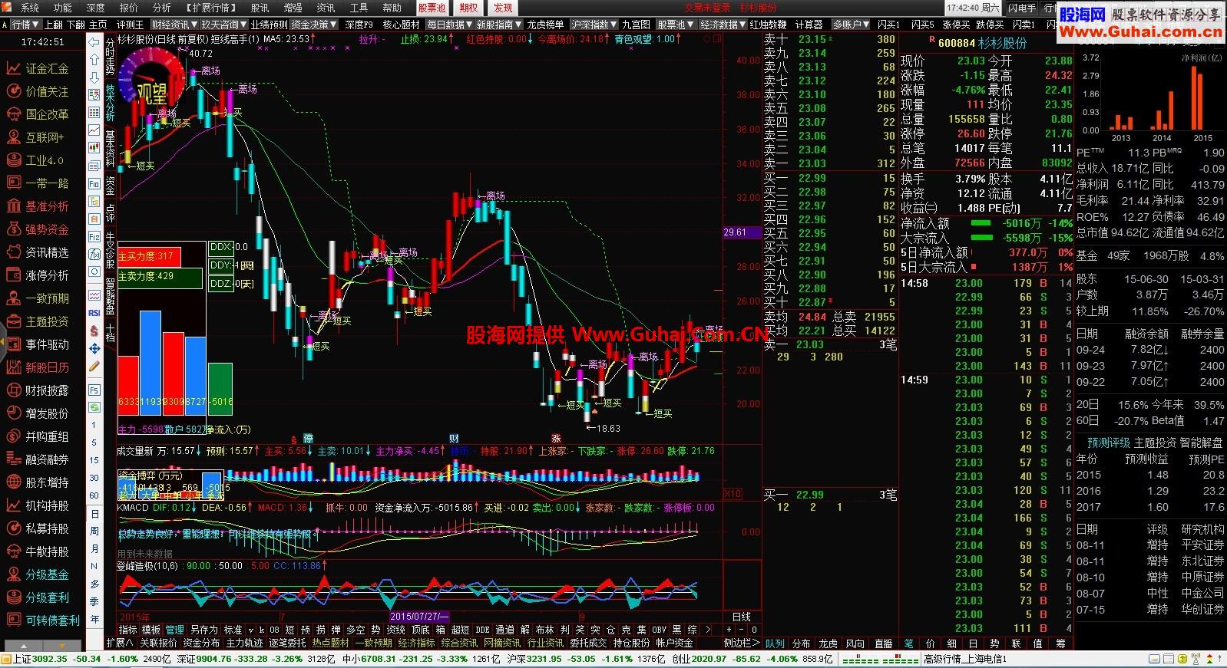Select the 日线 period label
The image size is (1227, 668).
tap(742, 617)
